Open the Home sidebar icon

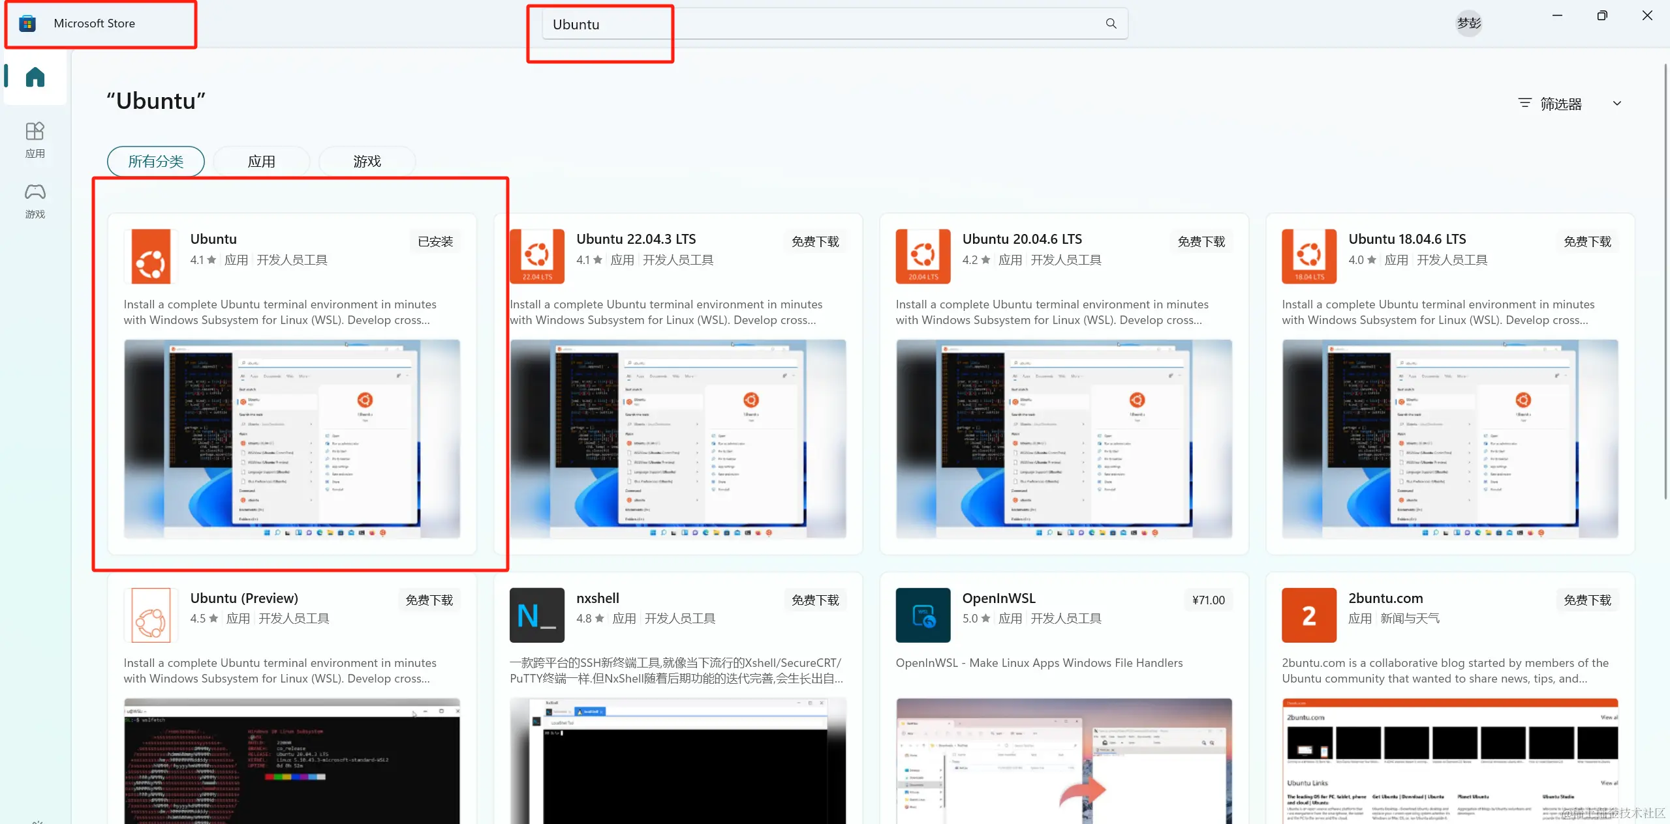[x=35, y=78]
